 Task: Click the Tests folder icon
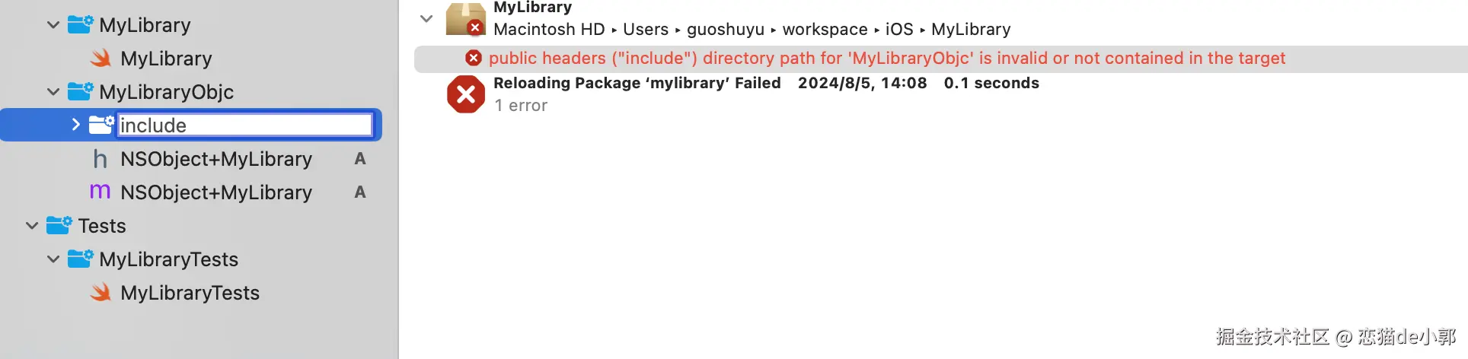click(x=59, y=225)
